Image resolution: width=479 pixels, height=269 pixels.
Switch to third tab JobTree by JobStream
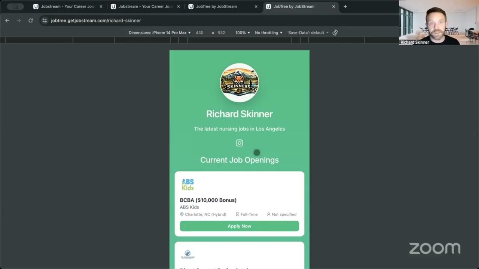pyautogui.click(x=222, y=6)
